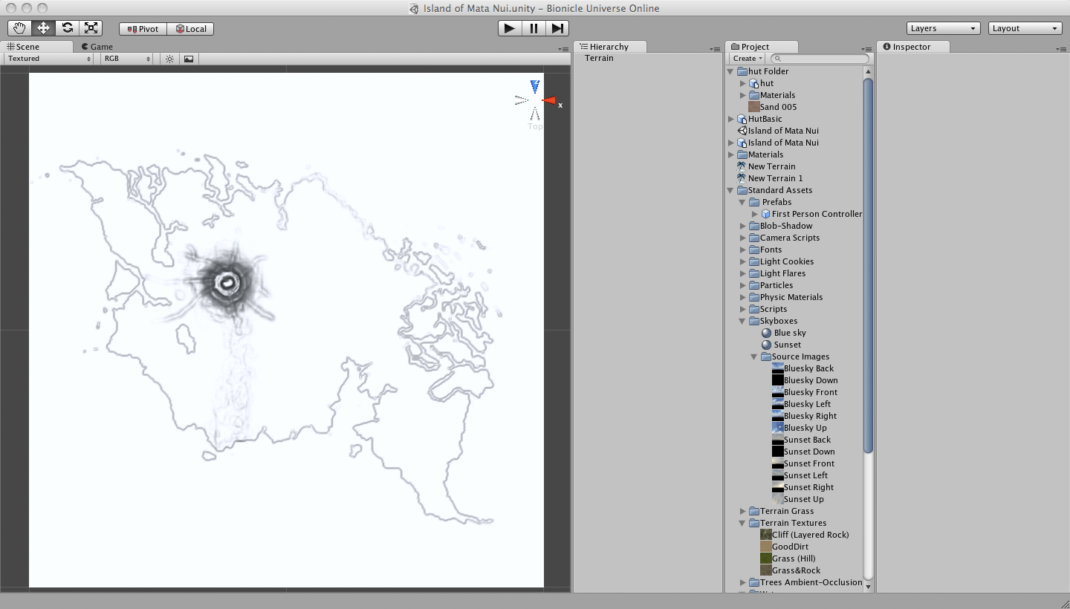Select the Move tool

[43, 28]
